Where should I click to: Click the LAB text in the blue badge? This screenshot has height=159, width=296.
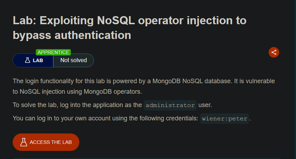point(38,60)
